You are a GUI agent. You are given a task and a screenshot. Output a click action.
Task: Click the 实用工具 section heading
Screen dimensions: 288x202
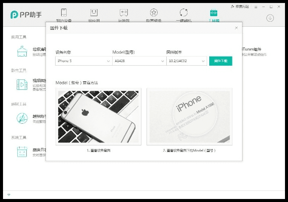[19, 37]
